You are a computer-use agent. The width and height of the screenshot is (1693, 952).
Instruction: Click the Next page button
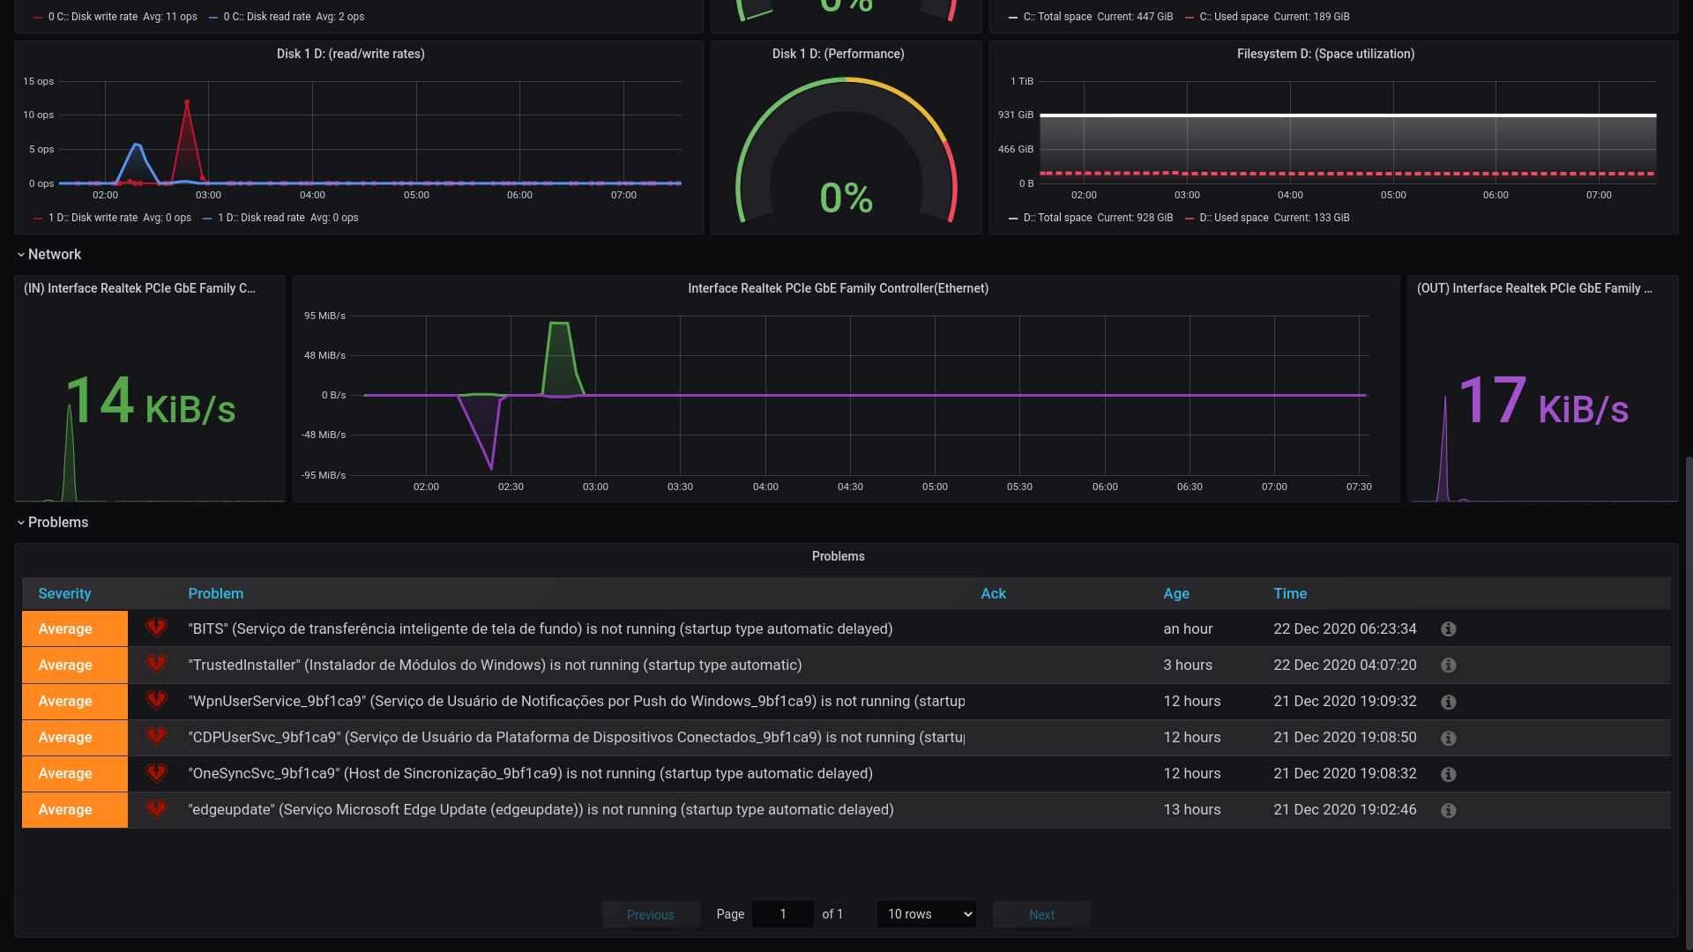click(1041, 915)
